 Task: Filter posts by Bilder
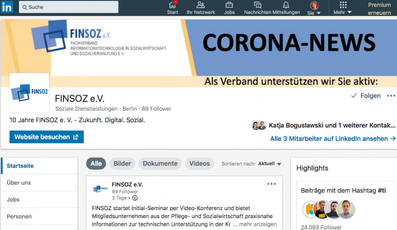(123, 164)
